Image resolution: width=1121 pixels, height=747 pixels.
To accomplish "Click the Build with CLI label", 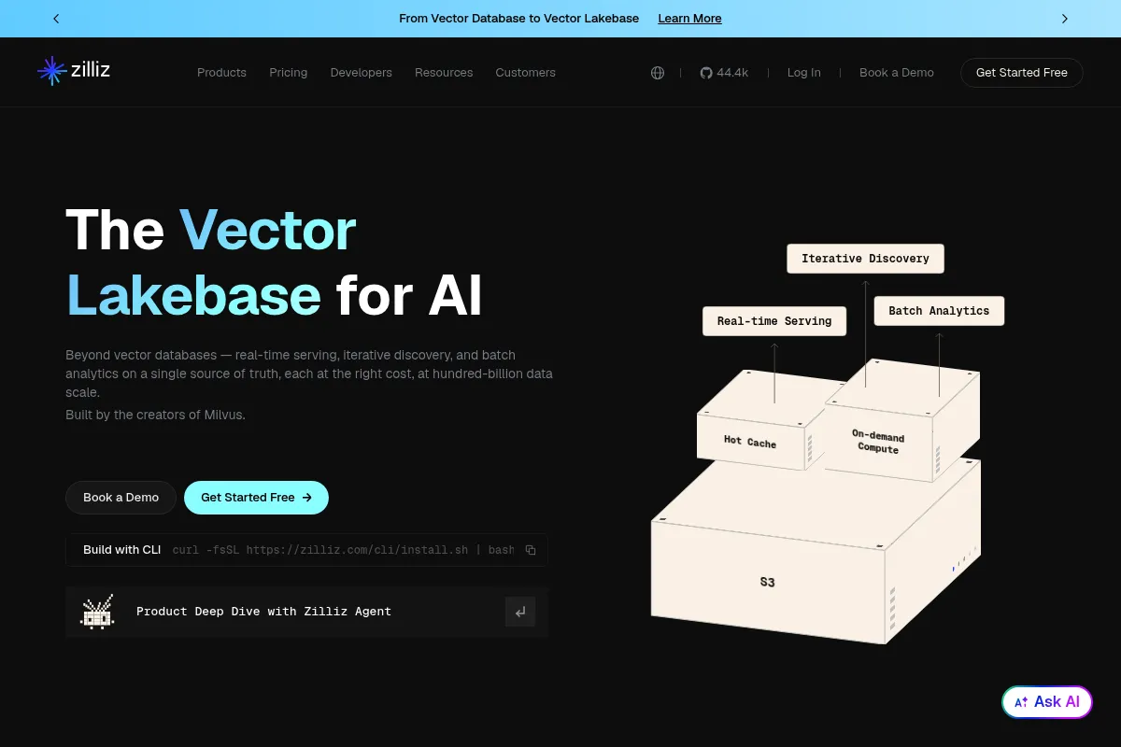I will [122, 550].
